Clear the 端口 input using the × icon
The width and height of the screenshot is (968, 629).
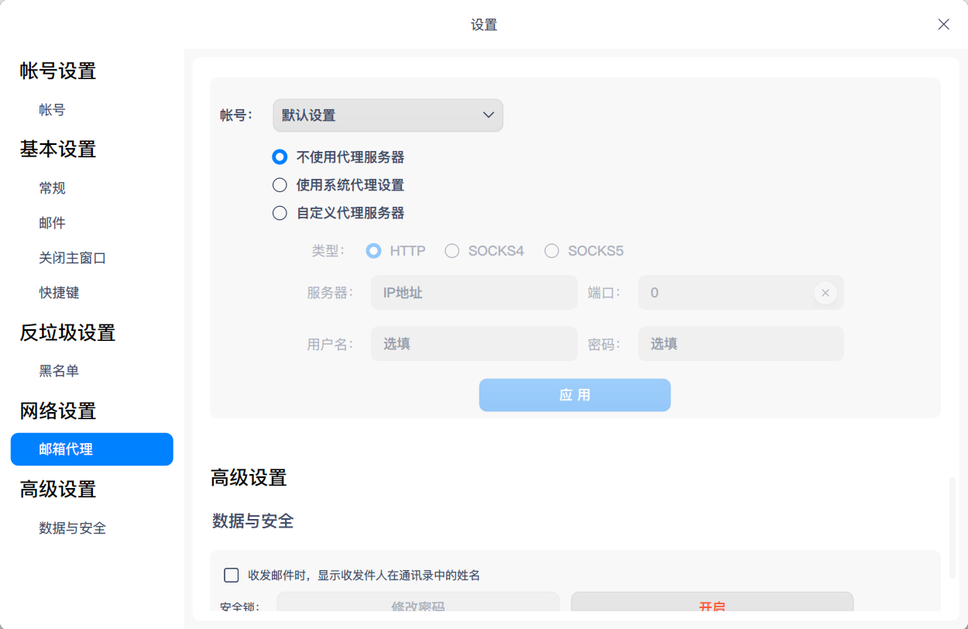[825, 293]
